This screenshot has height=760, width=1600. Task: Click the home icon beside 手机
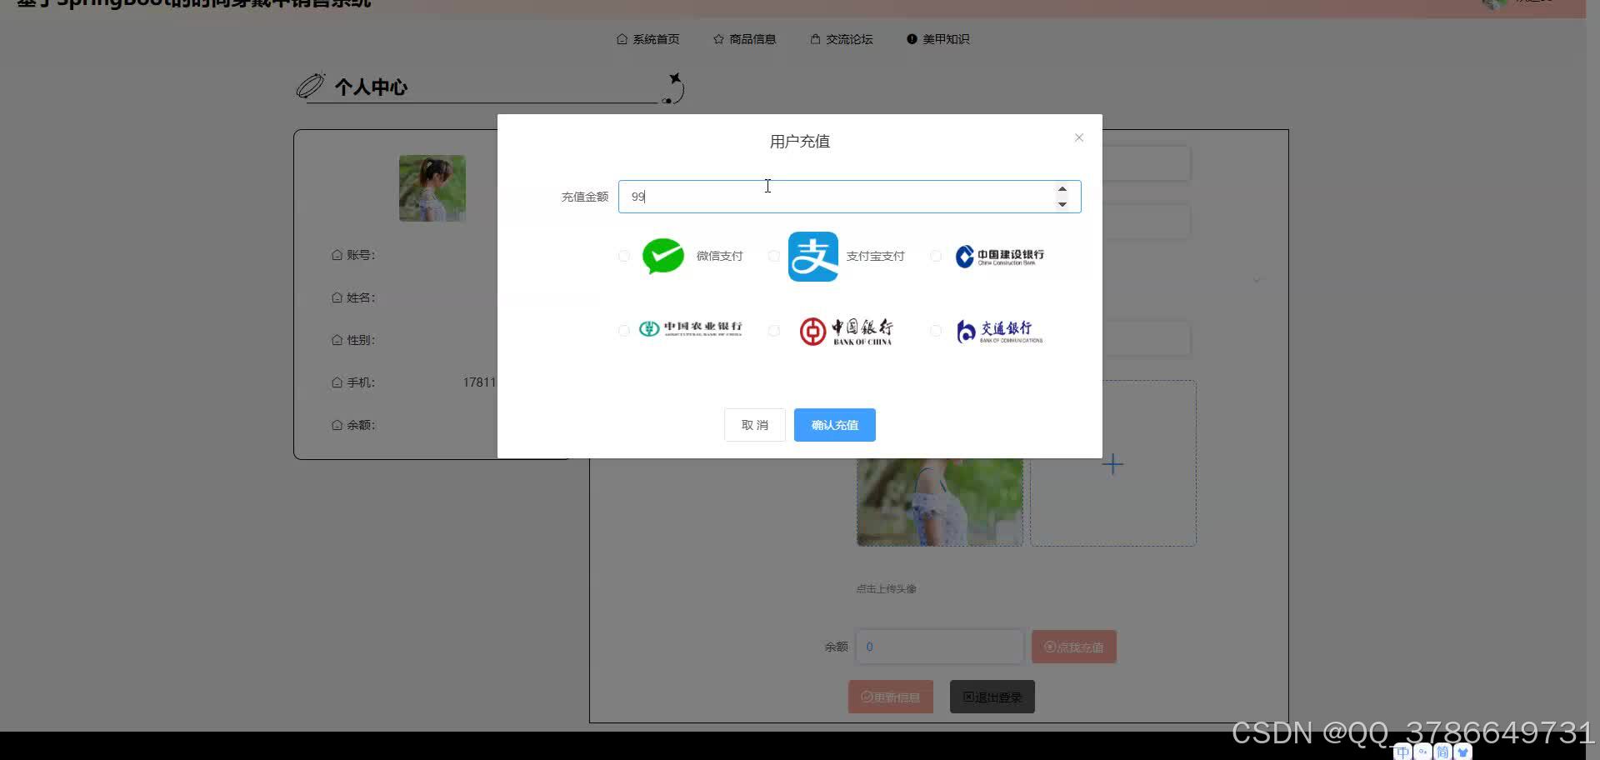[337, 382]
